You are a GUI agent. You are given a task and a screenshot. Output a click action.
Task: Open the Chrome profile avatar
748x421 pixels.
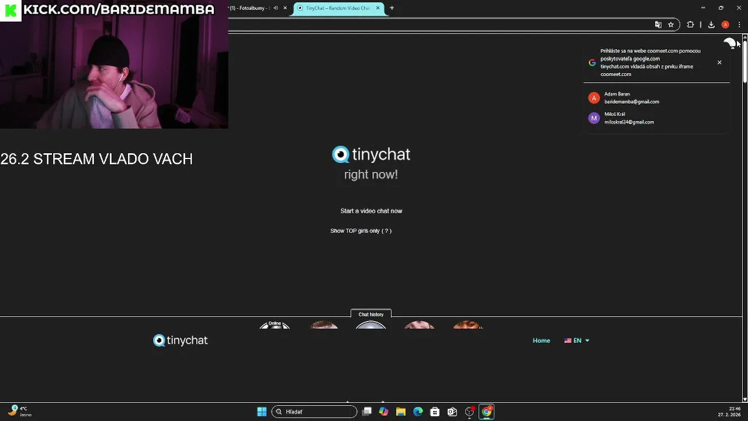coord(725,25)
